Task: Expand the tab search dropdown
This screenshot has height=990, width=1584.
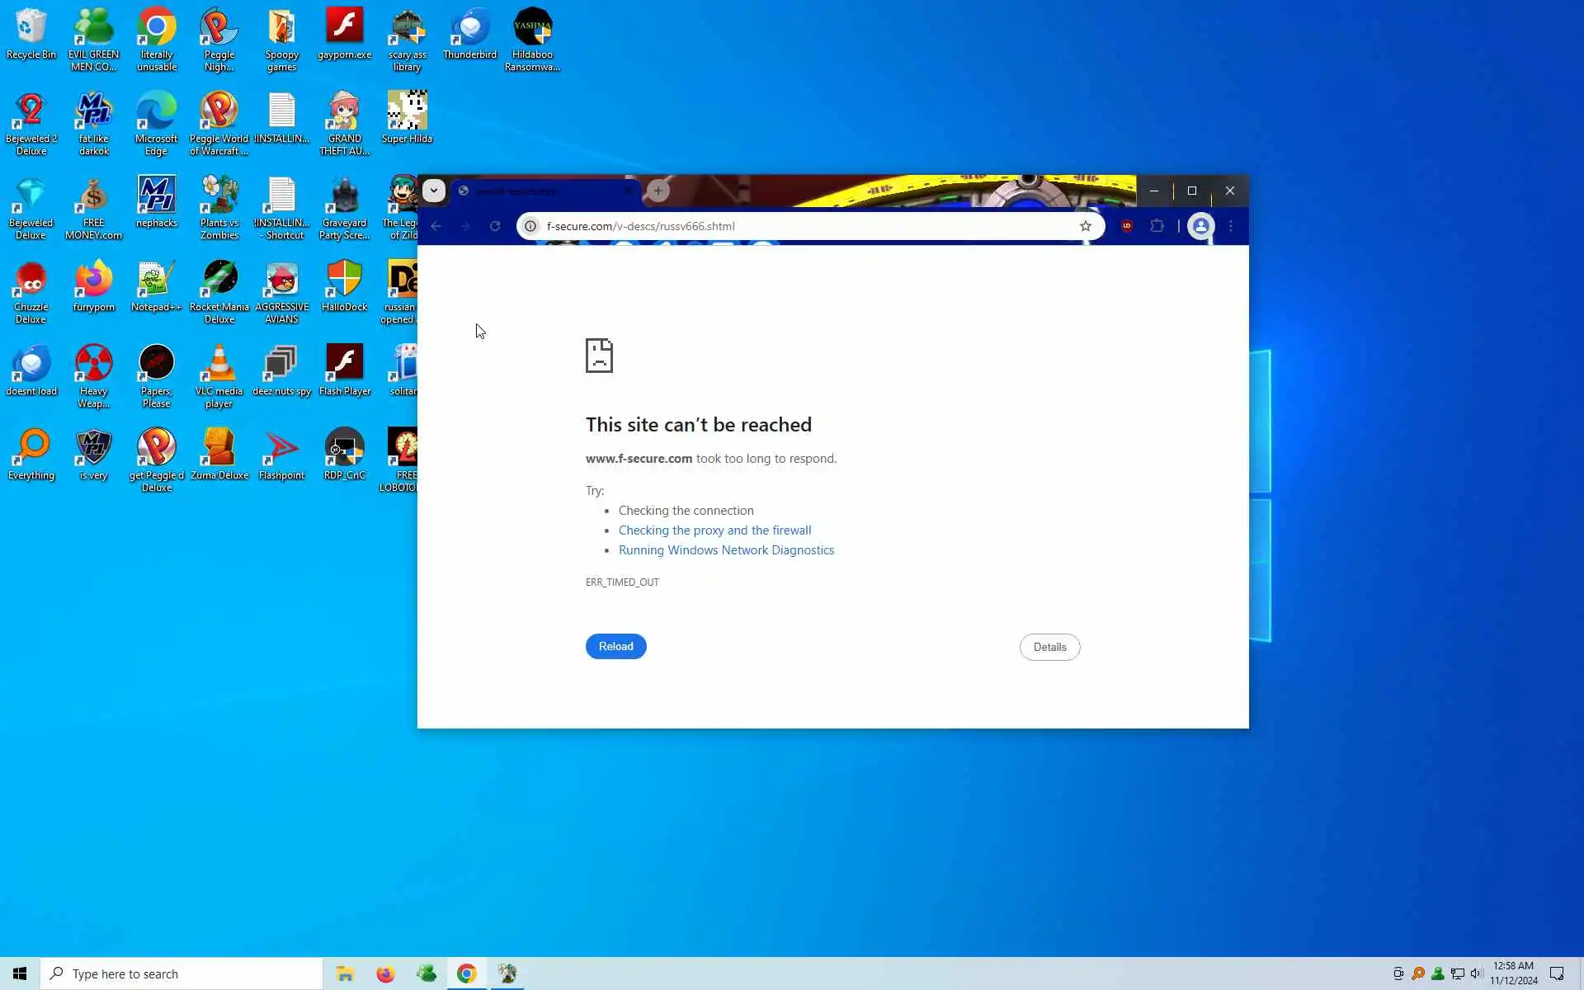Action: point(434,191)
